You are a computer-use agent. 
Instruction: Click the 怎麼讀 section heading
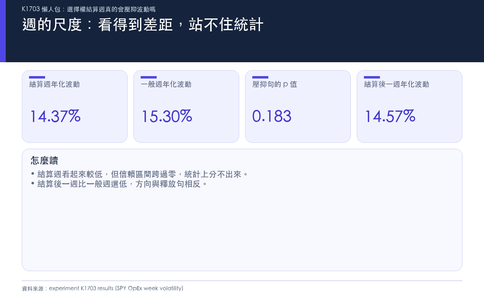(x=44, y=160)
